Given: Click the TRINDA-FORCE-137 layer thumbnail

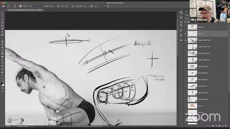Looking at the screenshot, I should tap(192, 60).
